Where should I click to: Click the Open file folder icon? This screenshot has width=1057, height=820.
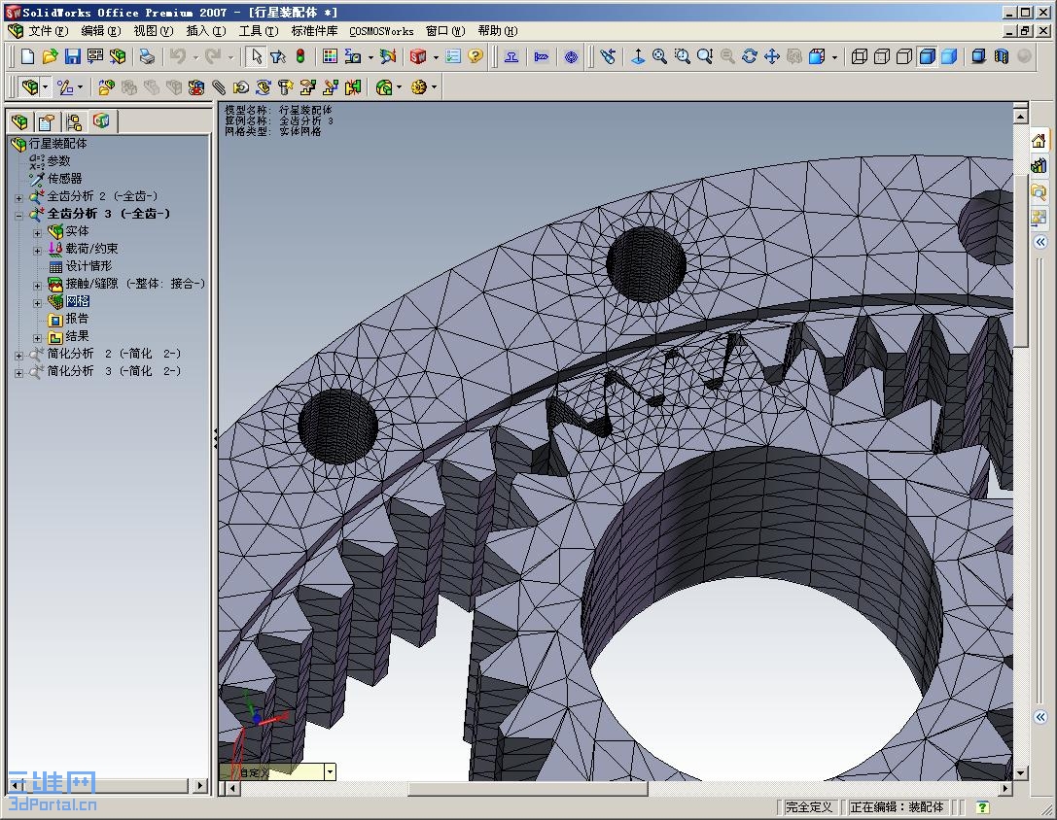pyautogui.click(x=51, y=57)
